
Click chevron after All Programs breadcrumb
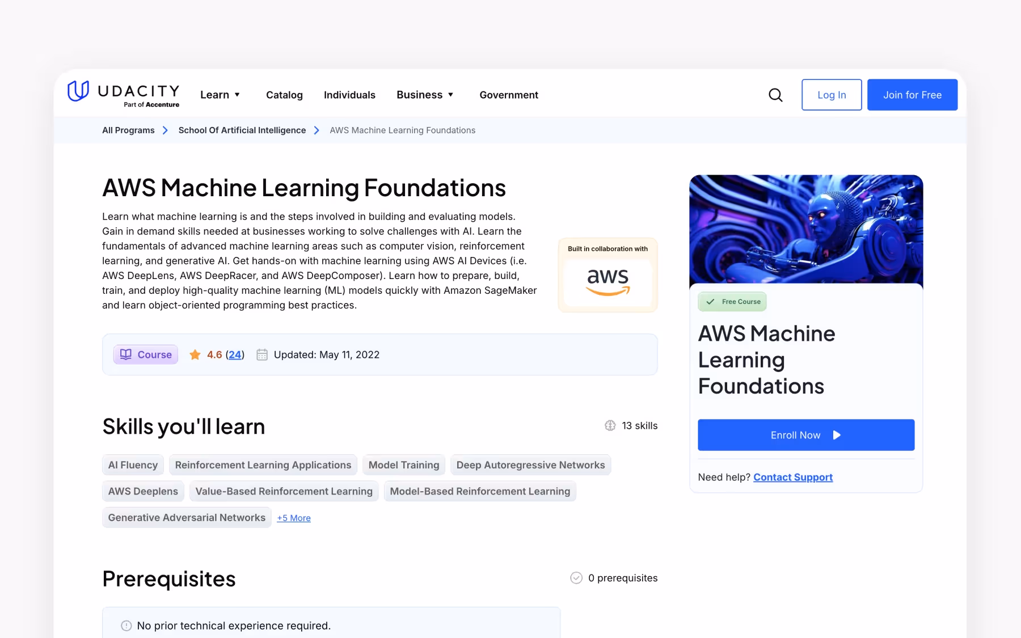(165, 130)
